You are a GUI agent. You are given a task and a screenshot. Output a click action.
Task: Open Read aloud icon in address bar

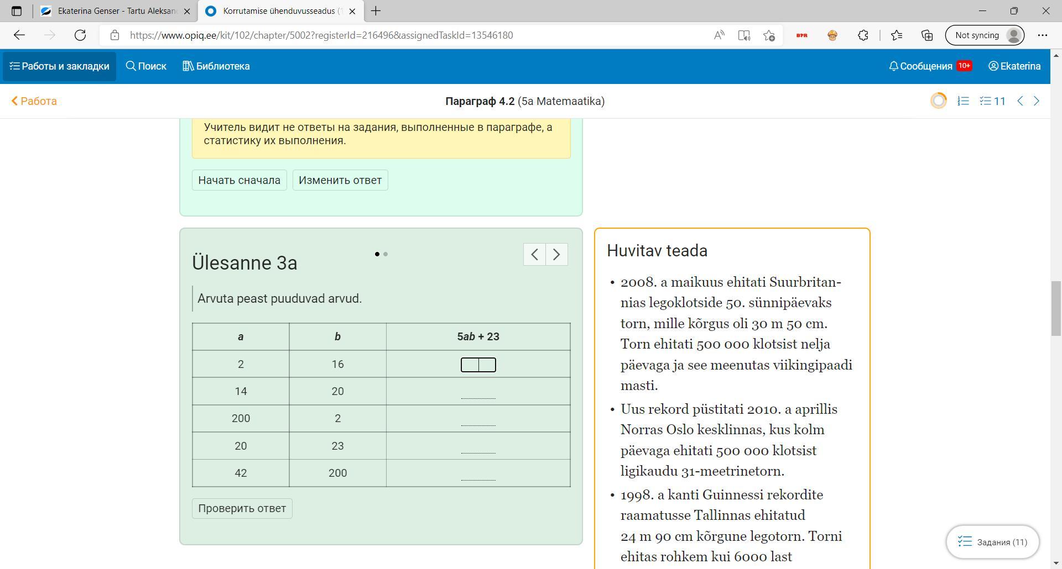719,35
